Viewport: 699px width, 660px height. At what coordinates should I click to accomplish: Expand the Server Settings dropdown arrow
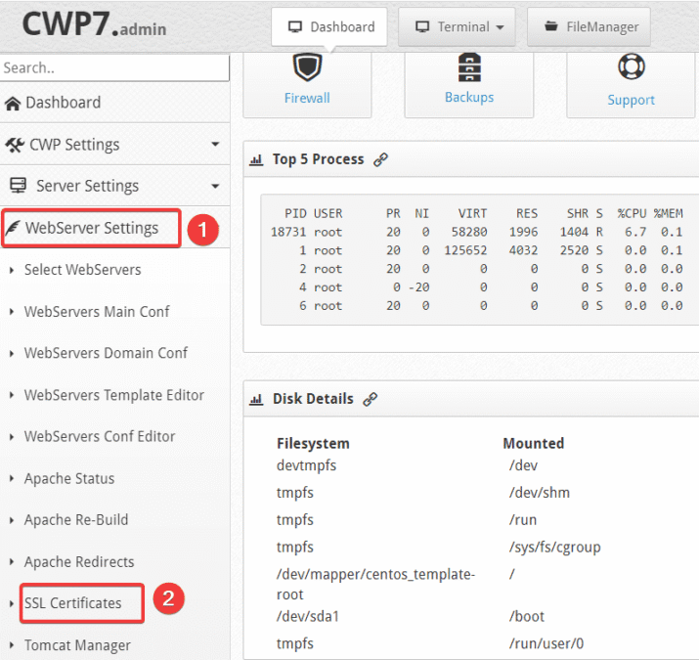point(215,186)
